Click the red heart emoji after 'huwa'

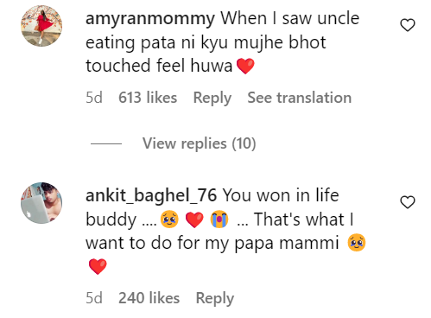pos(245,66)
